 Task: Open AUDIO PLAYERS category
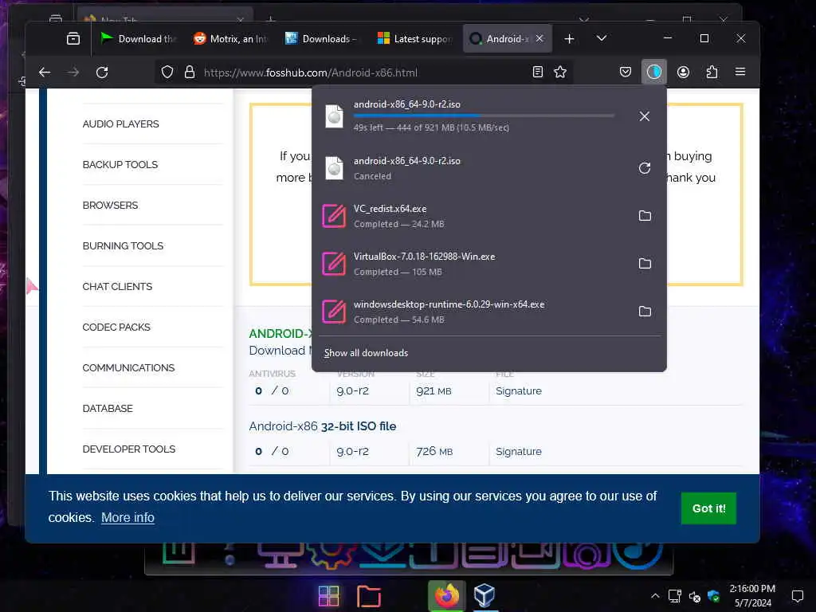coord(121,124)
